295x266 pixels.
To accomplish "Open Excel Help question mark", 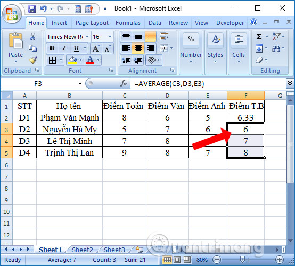I will 253,22.
